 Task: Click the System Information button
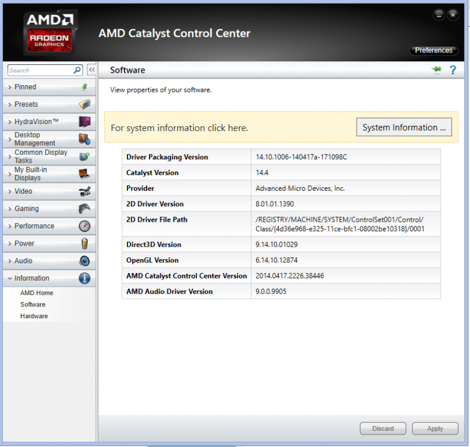click(404, 127)
